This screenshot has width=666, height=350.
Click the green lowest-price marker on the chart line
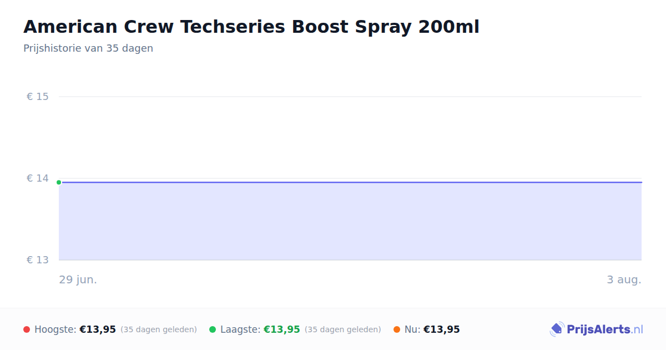(x=59, y=182)
